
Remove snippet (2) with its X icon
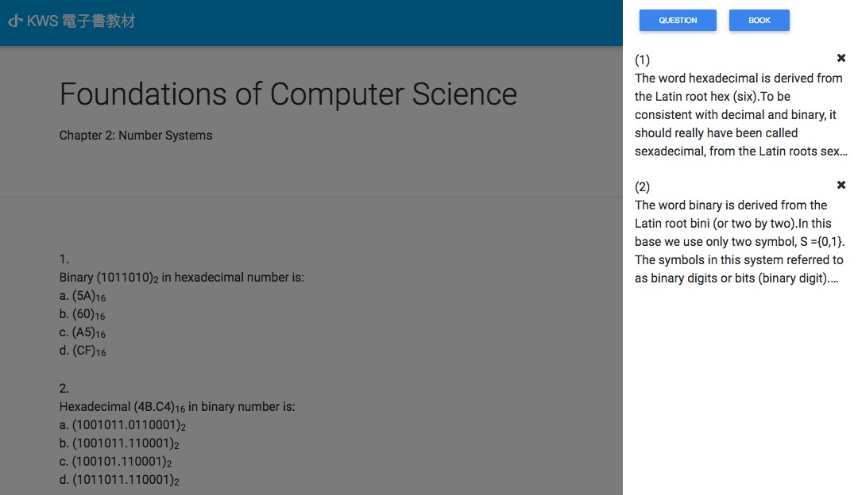(x=841, y=185)
